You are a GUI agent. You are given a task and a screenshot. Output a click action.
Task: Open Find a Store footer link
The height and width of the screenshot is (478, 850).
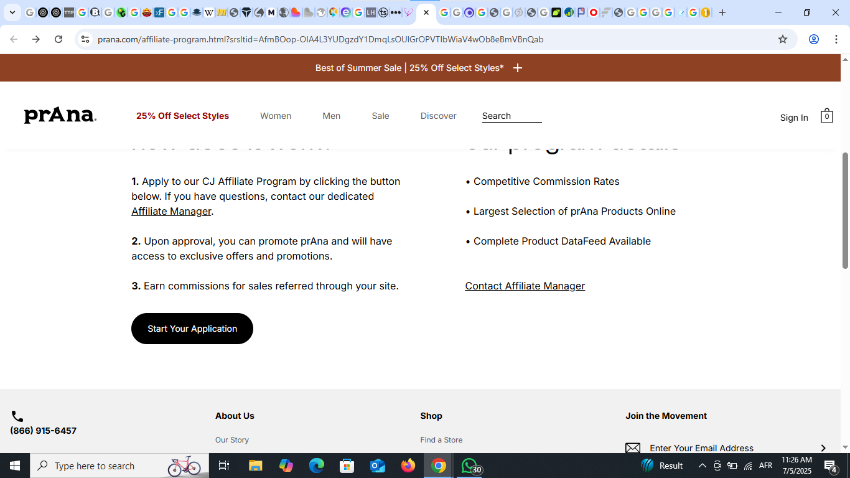[x=441, y=439]
